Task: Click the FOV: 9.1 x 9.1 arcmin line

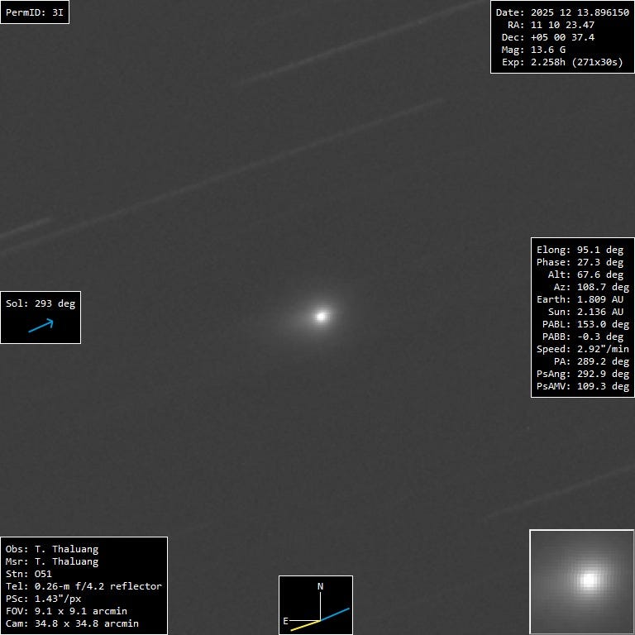Action: point(66,611)
